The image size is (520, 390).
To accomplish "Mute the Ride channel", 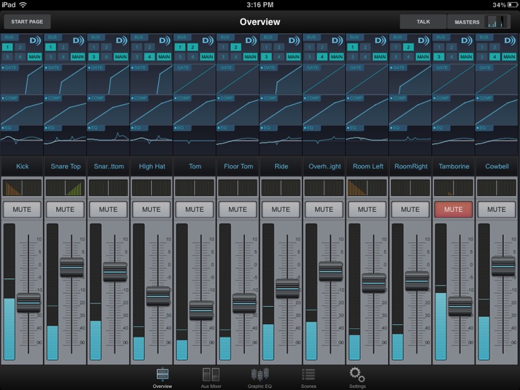I will click(x=281, y=209).
